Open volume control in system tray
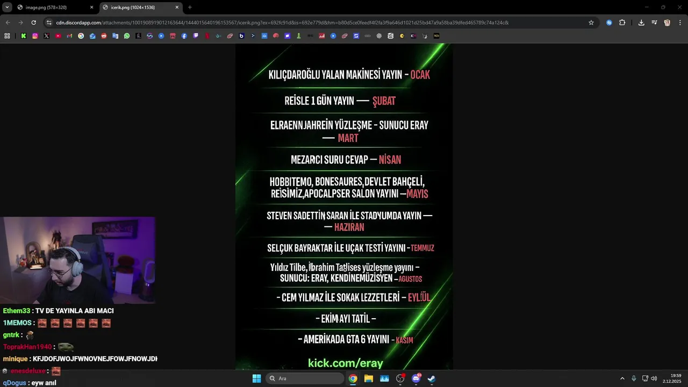Viewport: 688px width, 387px height. (x=654, y=378)
